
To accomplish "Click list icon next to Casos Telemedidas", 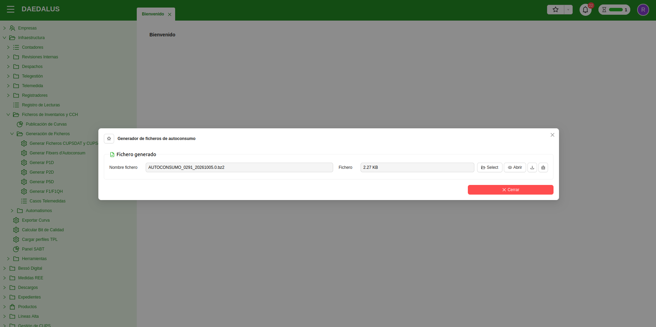I will point(24,201).
